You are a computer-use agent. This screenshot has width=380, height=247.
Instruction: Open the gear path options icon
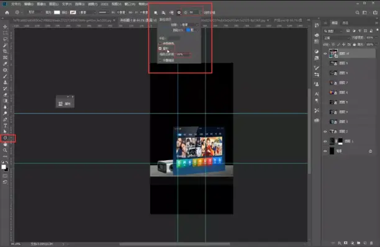pos(179,12)
